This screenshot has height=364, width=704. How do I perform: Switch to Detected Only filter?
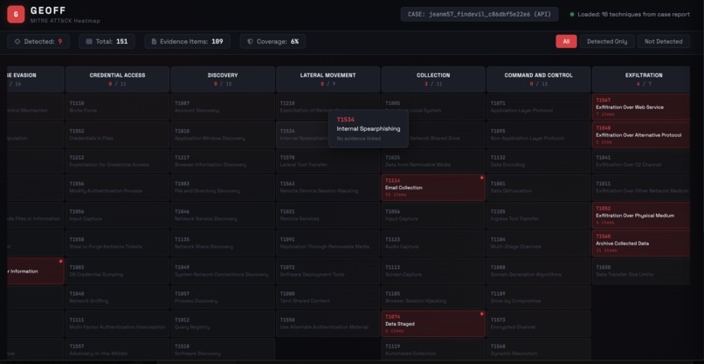pyautogui.click(x=607, y=41)
